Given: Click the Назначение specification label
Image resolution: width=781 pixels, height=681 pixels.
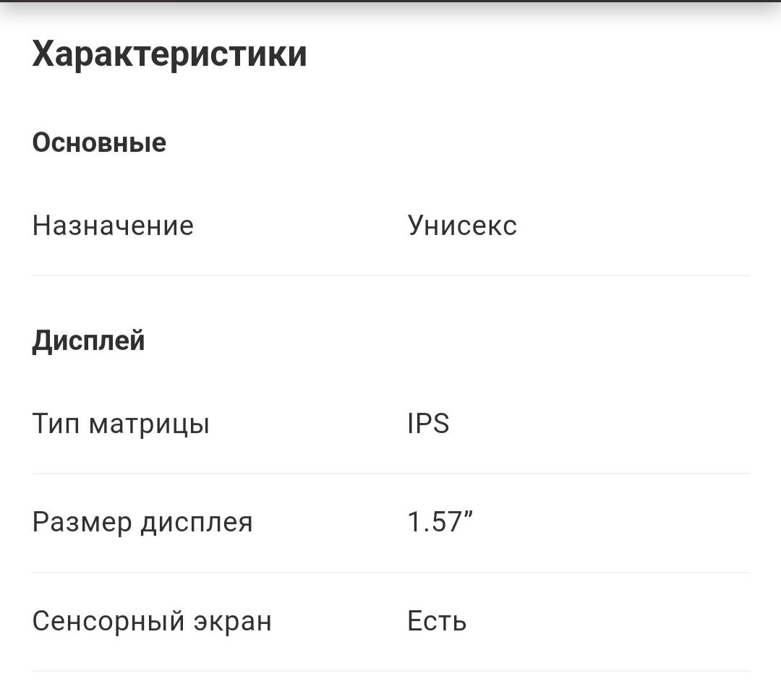Looking at the screenshot, I should (113, 226).
